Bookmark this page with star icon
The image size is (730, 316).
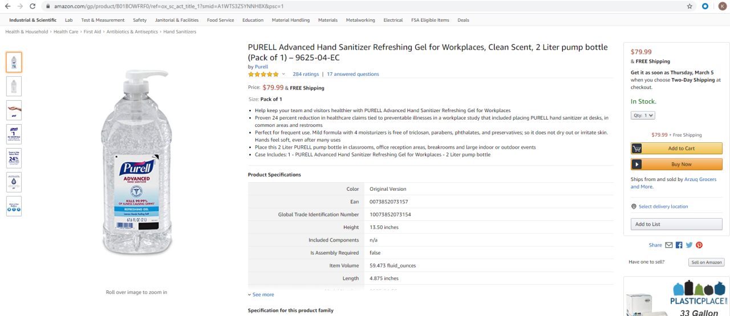pyautogui.click(x=690, y=6)
